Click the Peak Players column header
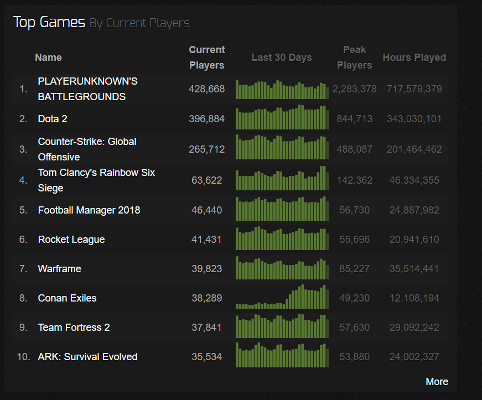This screenshot has height=400, width=482. [x=354, y=58]
